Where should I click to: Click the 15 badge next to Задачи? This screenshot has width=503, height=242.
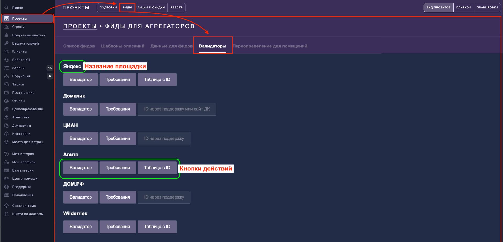point(50,68)
